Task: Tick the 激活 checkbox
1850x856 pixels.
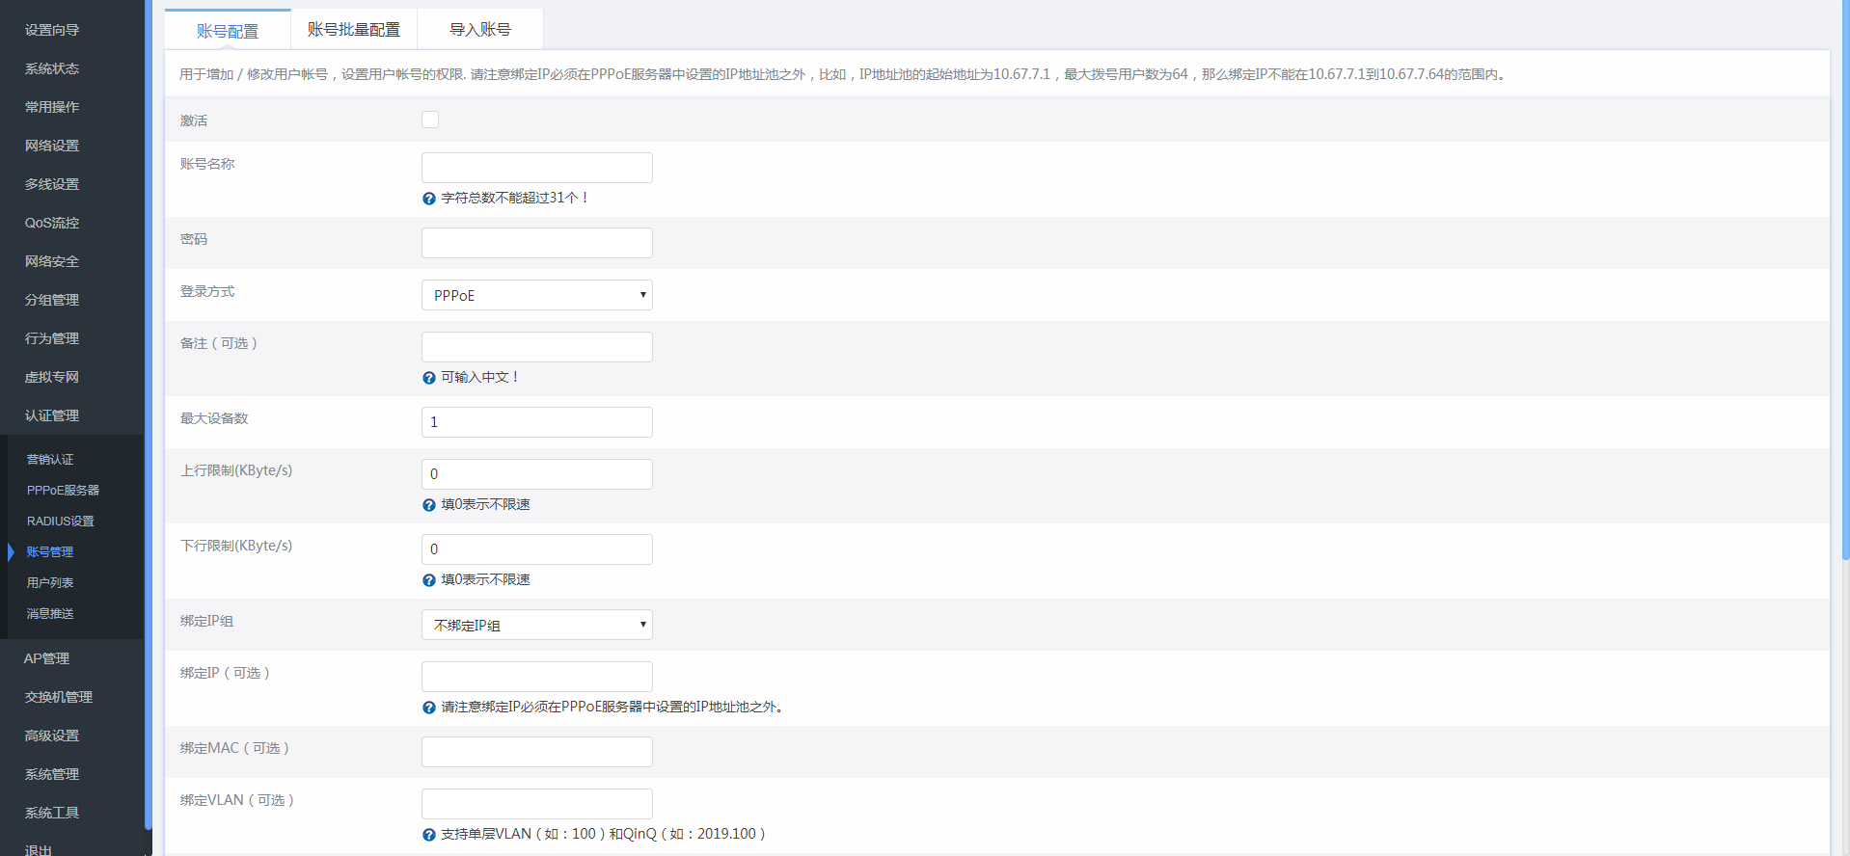Action: tap(430, 120)
